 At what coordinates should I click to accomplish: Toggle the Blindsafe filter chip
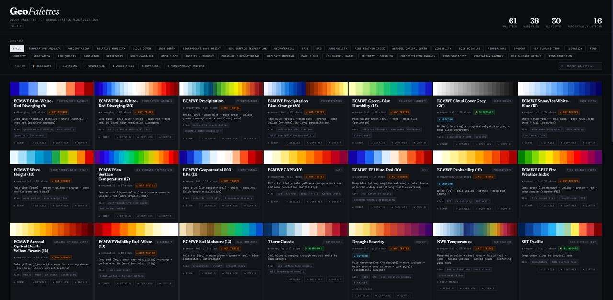pyautogui.click(x=42, y=66)
